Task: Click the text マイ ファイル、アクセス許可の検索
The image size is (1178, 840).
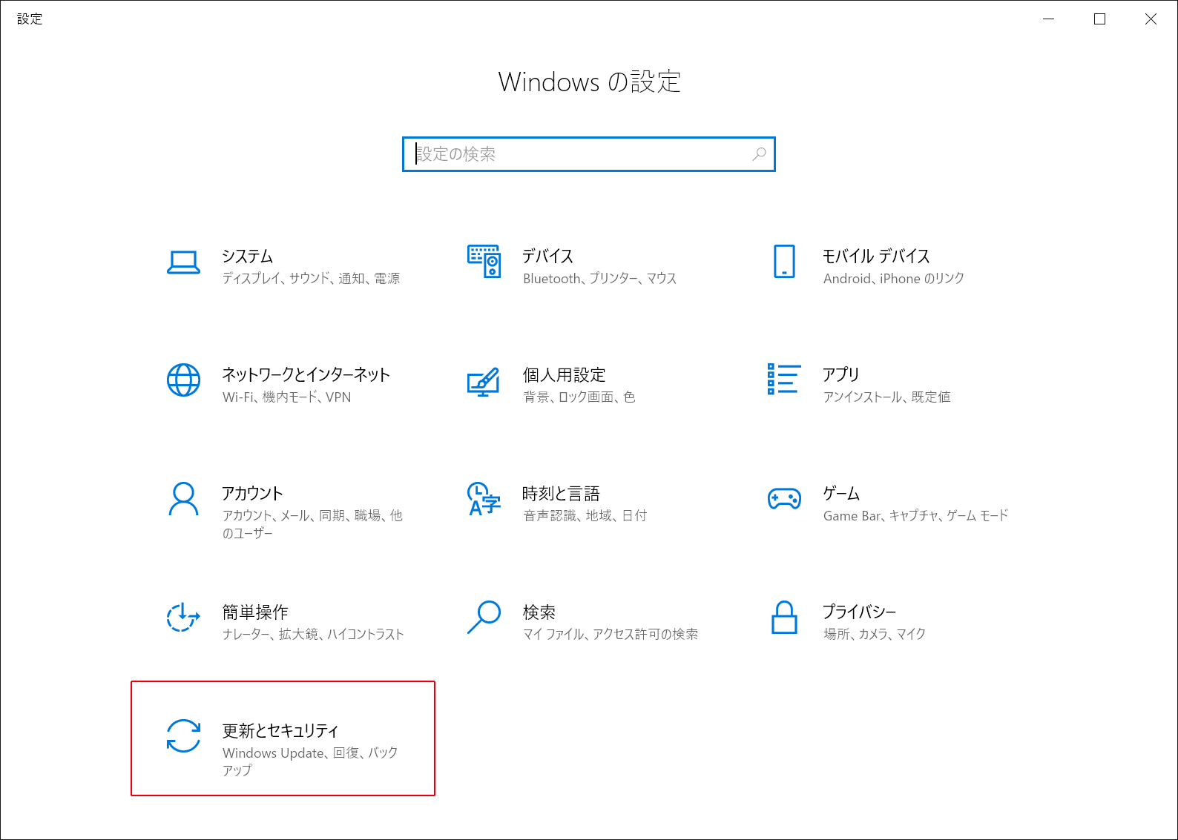Action: (x=610, y=635)
